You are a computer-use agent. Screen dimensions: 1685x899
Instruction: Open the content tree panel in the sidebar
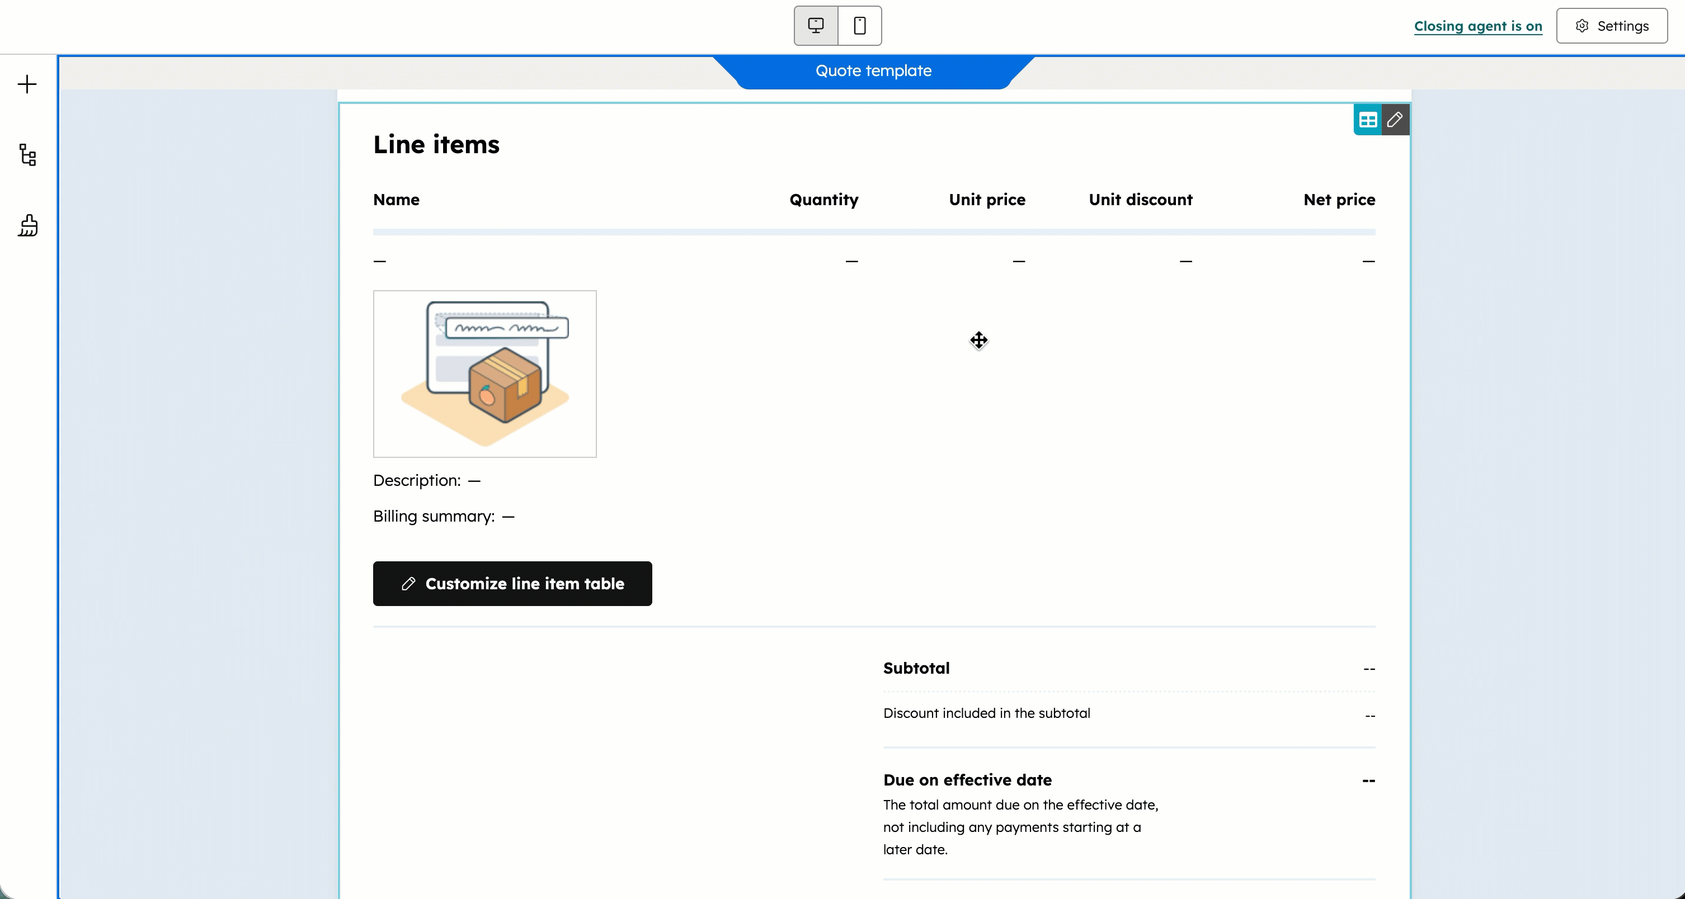click(27, 155)
